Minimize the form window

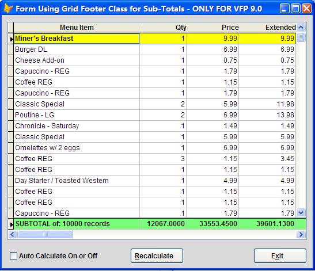(284, 9)
